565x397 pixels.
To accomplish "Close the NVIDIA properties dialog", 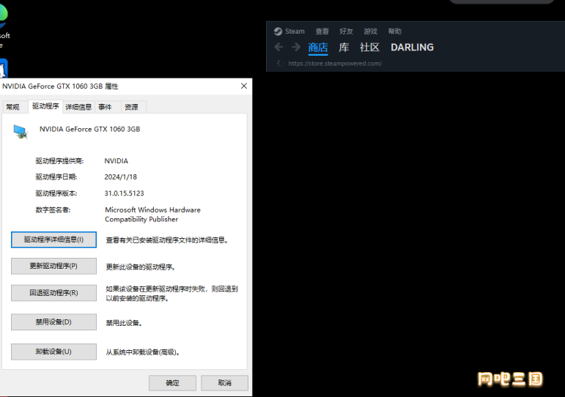I will click(x=244, y=86).
